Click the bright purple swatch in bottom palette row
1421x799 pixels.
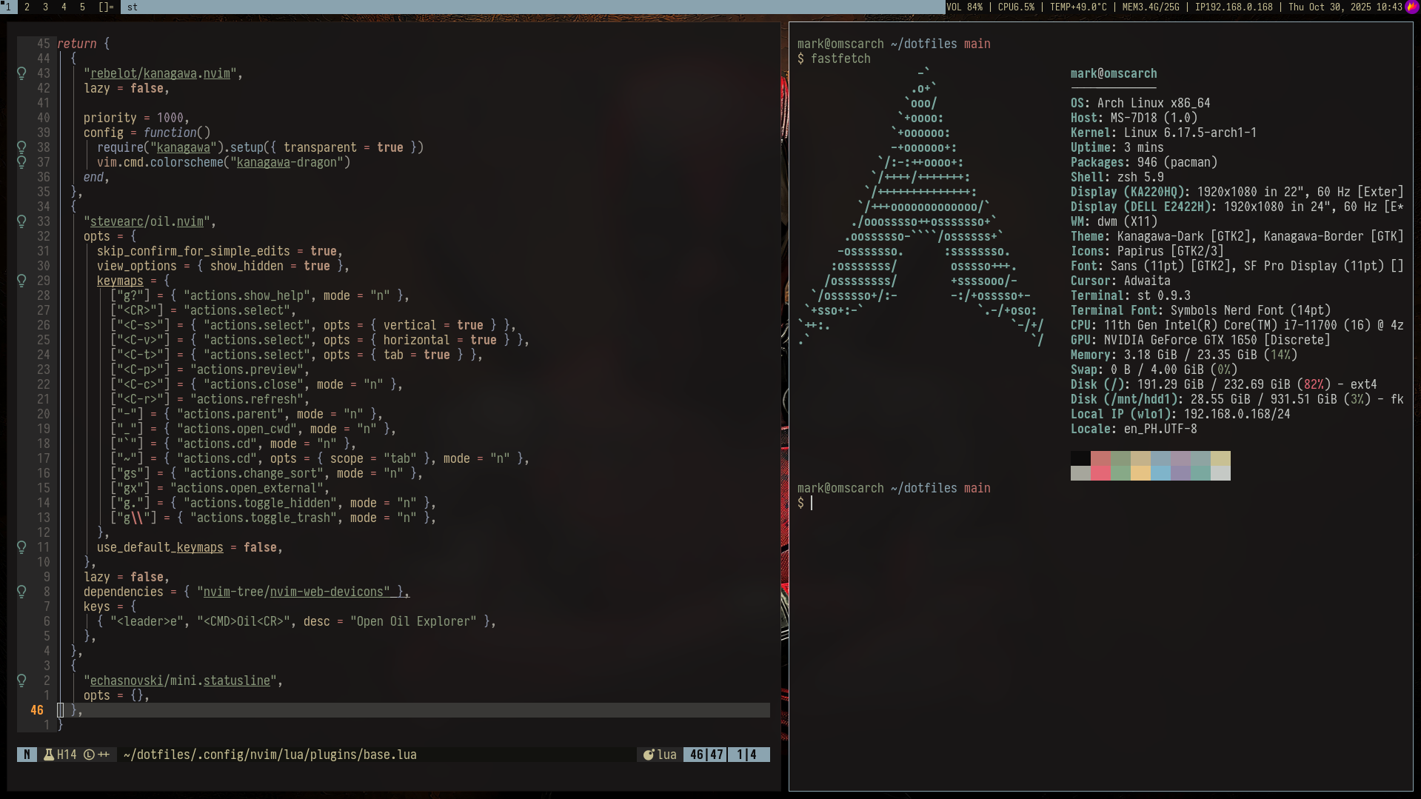(1180, 473)
